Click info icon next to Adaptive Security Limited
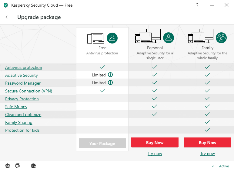This screenshot has height=171, width=234. 110,75
